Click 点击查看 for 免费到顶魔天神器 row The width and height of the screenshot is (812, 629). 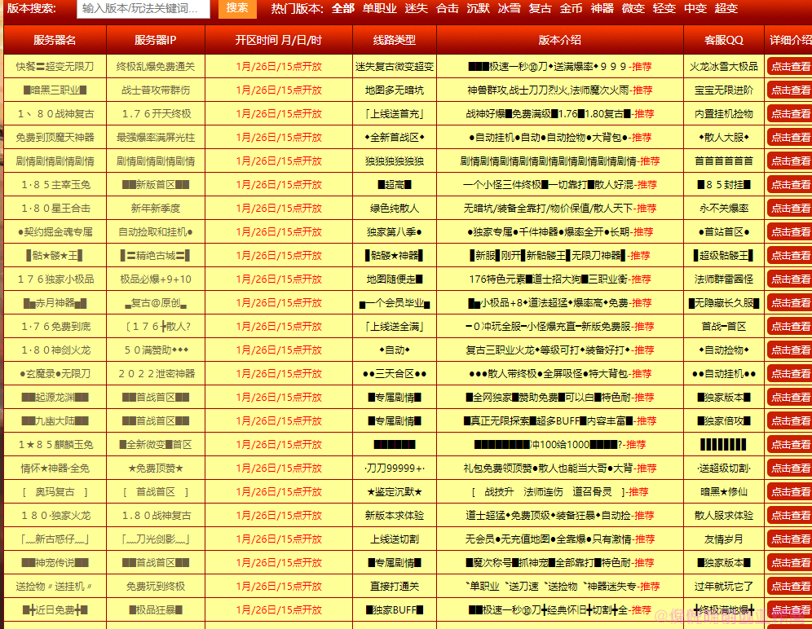[x=790, y=137]
